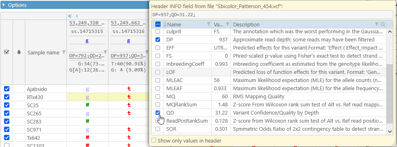Open the Name column filter funnel

pos(208,24)
